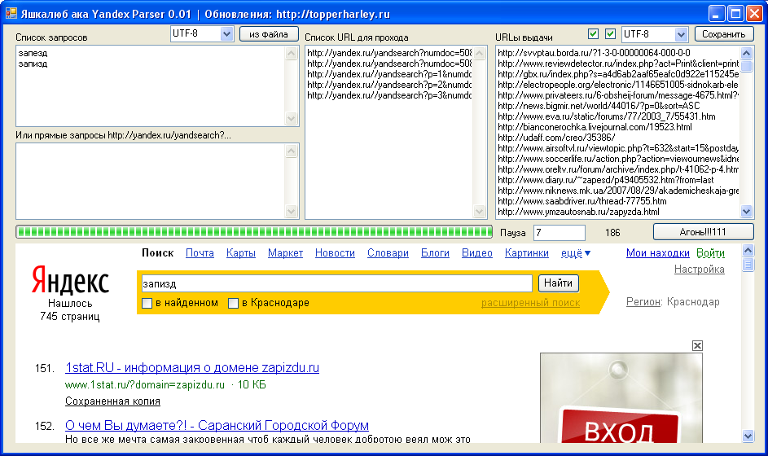Select URL containing "p=3&numdoc" in pass list
Screen dimensions: 768x456
click(x=389, y=95)
